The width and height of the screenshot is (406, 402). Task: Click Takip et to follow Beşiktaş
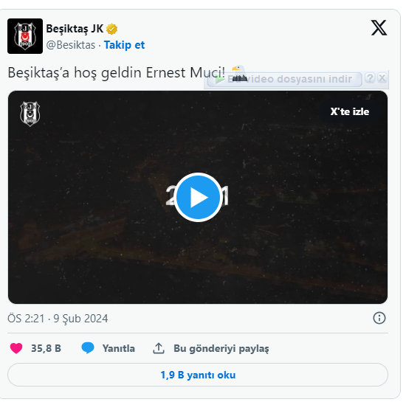pos(124,45)
